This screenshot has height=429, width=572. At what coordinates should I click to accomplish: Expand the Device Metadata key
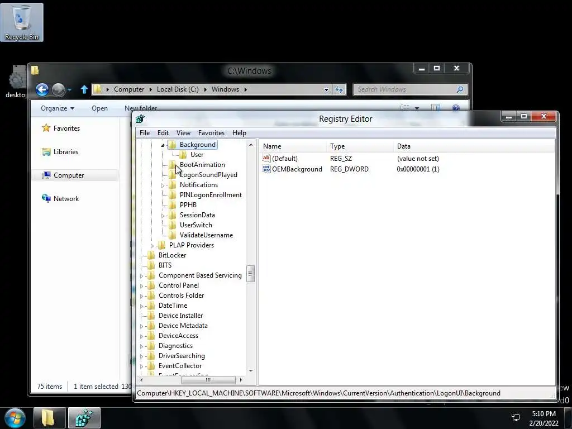pos(141,326)
